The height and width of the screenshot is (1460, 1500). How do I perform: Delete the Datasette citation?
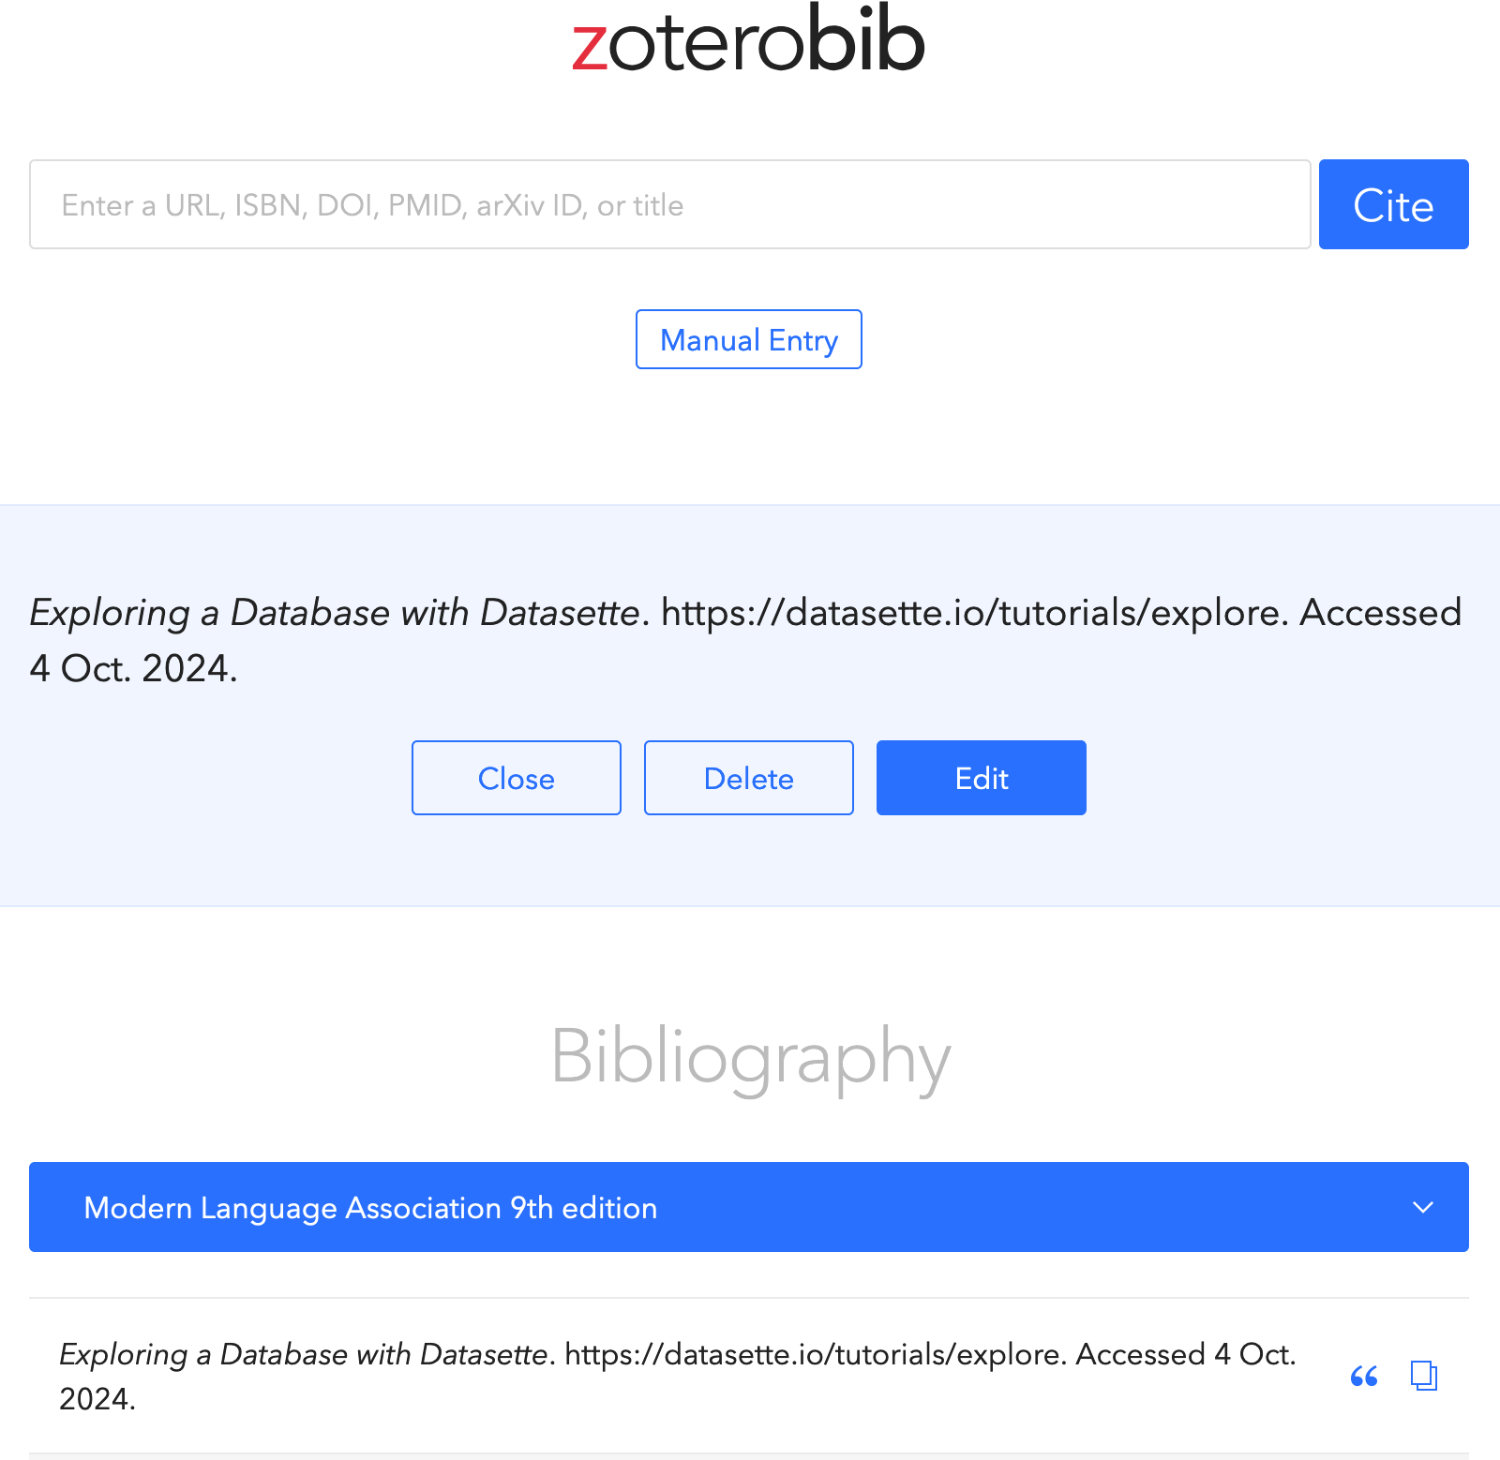coord(748,778)
